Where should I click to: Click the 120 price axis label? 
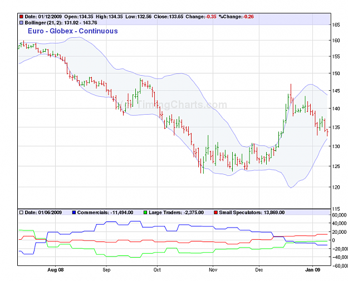(x=336, y=187)
